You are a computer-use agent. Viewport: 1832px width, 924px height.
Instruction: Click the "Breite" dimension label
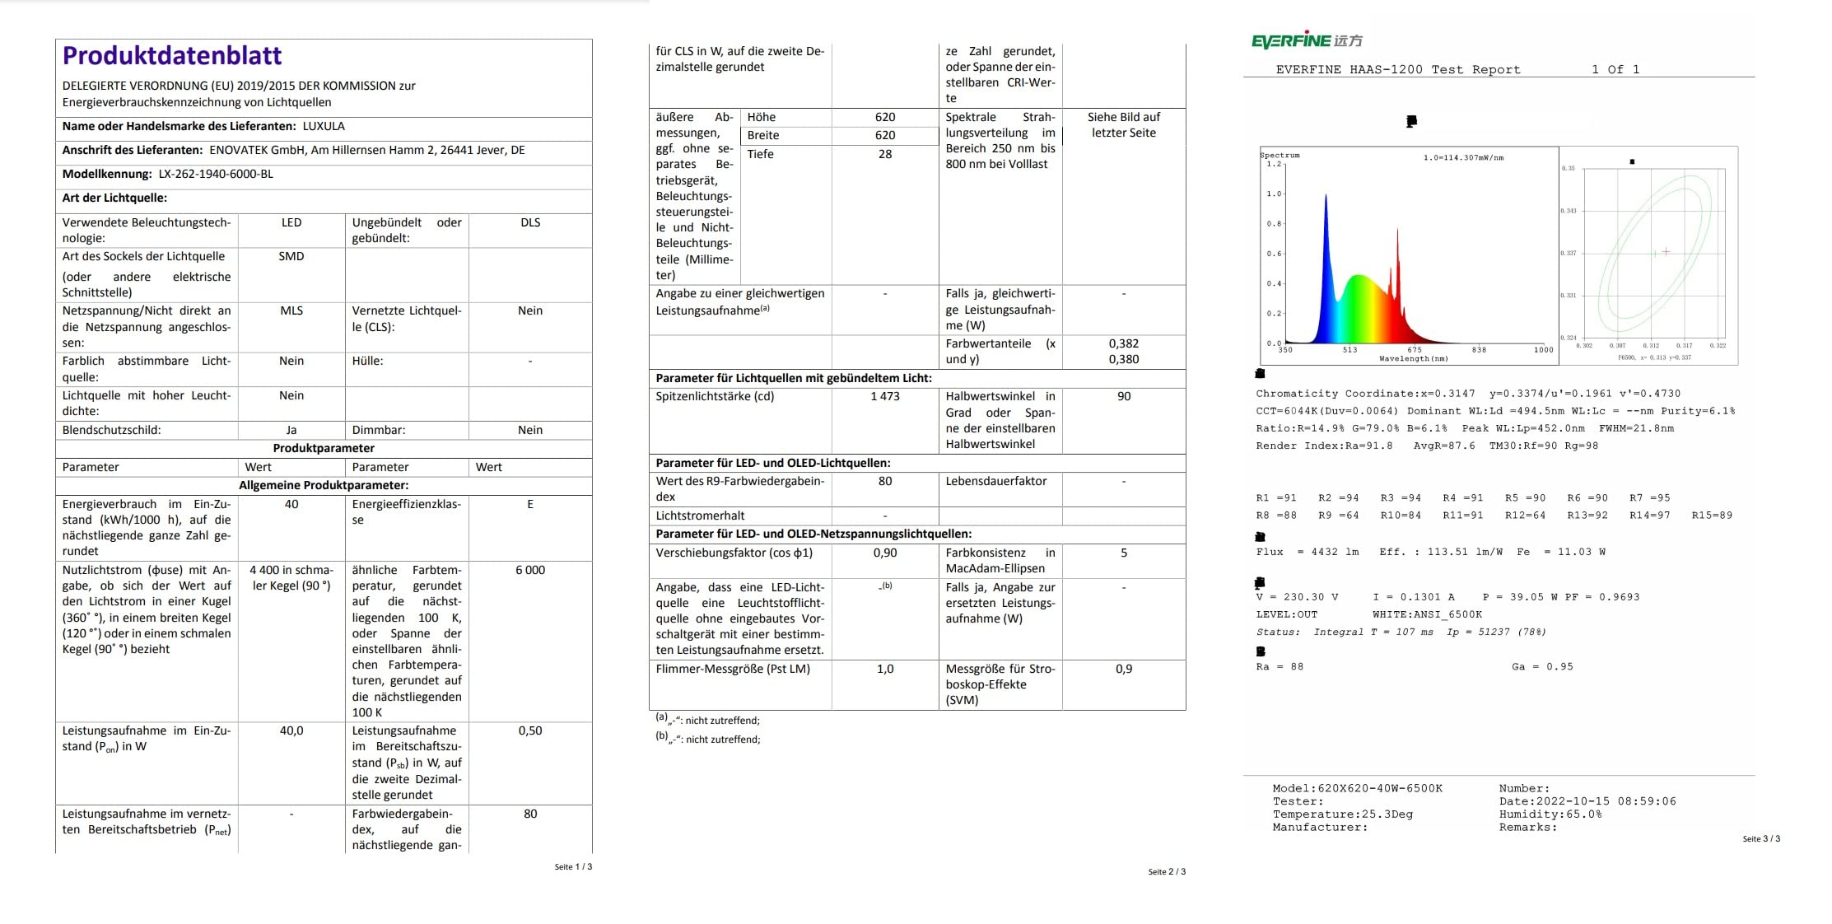pyautogui.click(x=763, y=135)
